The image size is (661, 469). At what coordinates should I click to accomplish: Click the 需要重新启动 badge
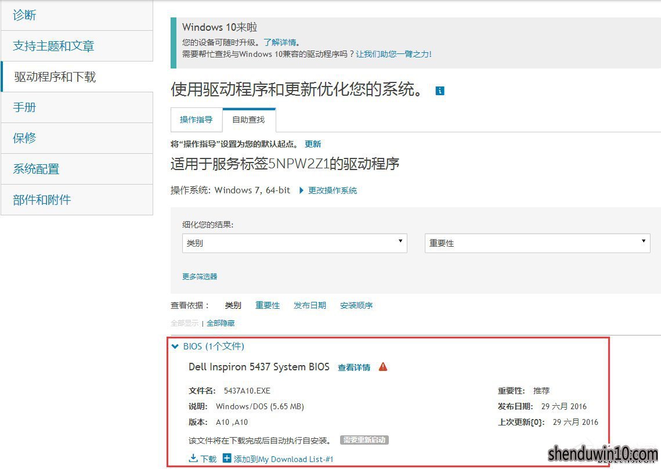pos(364,440)
